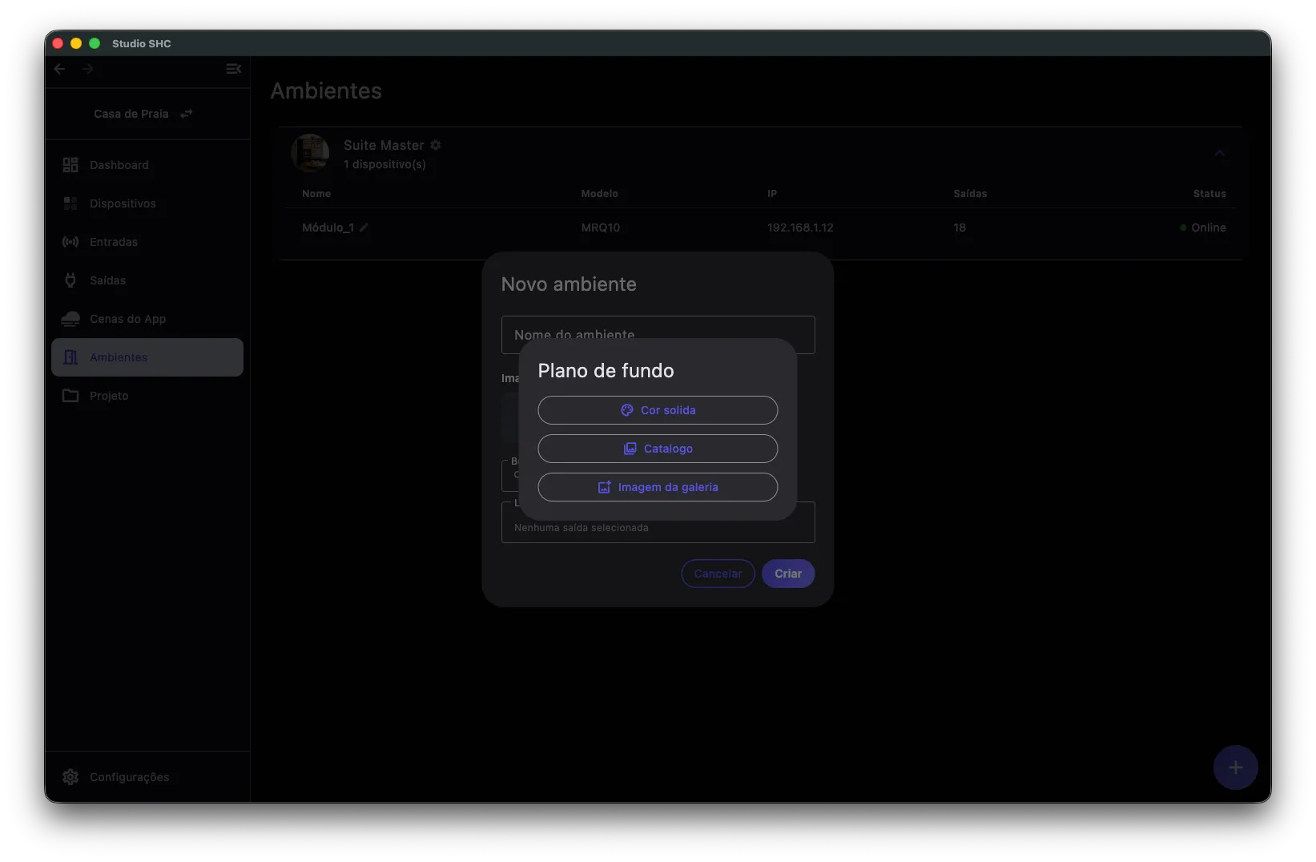The height and width of the screenshot is (862, 1316).
Task: Switch project via swap icon next to Casa de Praia
Action: click(x=187, y=114)
